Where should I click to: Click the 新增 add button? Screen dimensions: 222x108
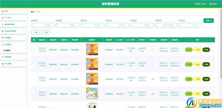tap(35, 32)
